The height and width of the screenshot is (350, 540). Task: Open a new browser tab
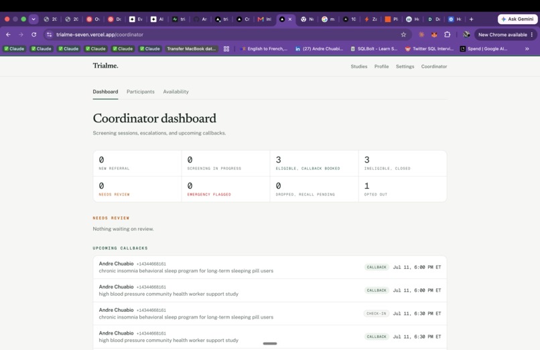[471, 19]
